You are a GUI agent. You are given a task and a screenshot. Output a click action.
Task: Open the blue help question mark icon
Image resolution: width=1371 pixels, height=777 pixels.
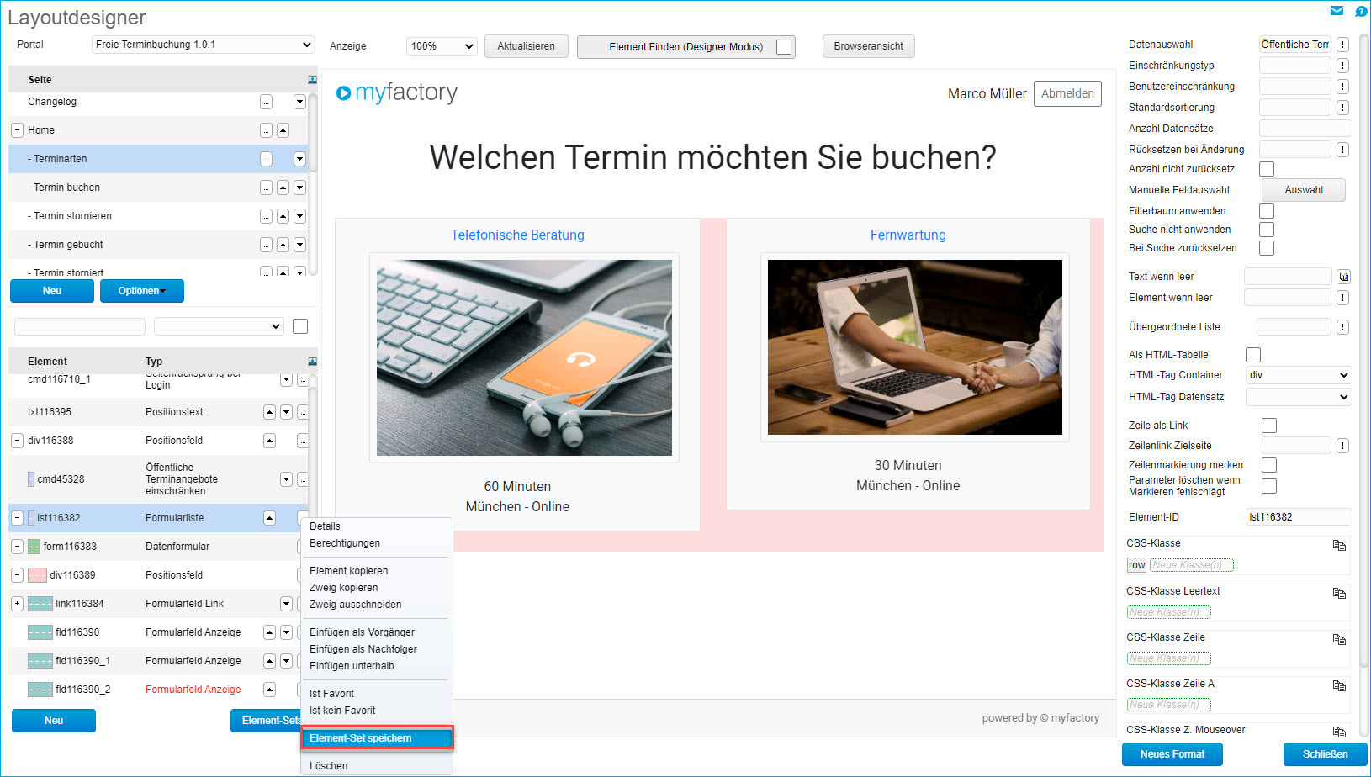pyautogui.click(x=1361, y=11)
